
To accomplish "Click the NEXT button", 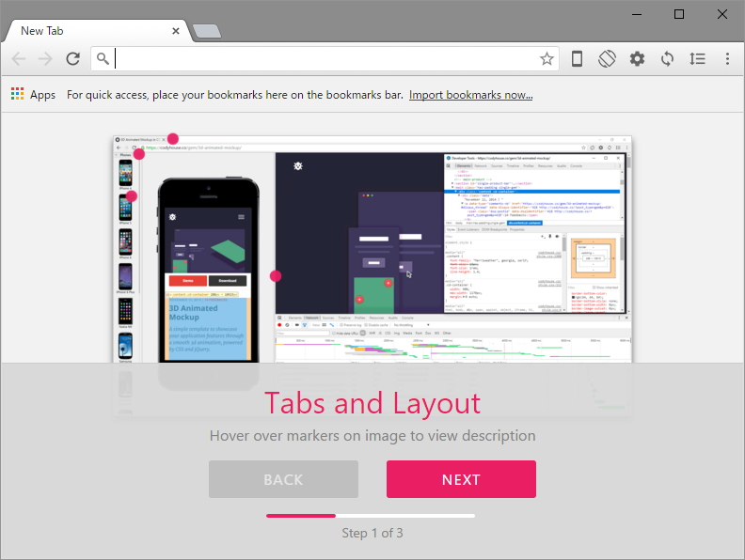I will pos(461,479).
